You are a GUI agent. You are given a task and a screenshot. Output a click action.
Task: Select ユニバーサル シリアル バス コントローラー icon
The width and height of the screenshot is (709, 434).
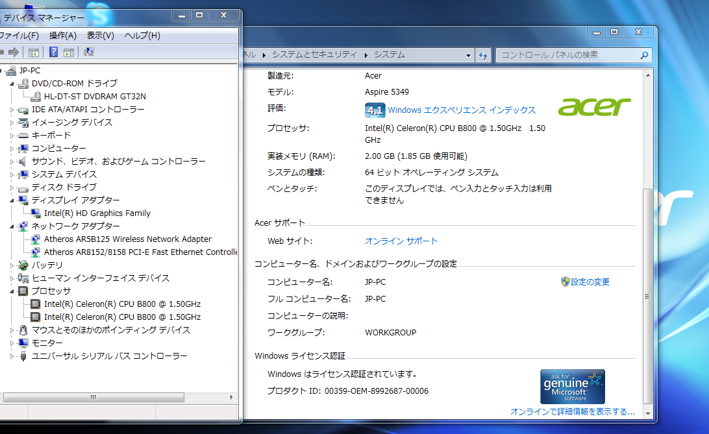coord(23,356)
